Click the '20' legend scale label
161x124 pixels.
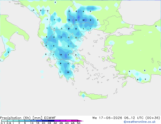43,123
